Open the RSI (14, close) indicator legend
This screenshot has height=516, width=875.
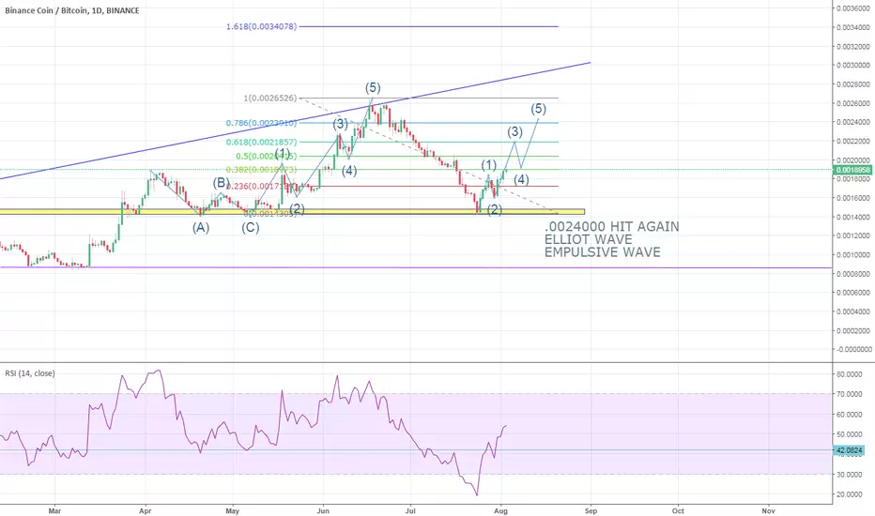[x=30, y=373]
